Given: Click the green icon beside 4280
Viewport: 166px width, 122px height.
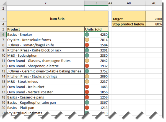Looking at the screenshot, I should point(87,35).
